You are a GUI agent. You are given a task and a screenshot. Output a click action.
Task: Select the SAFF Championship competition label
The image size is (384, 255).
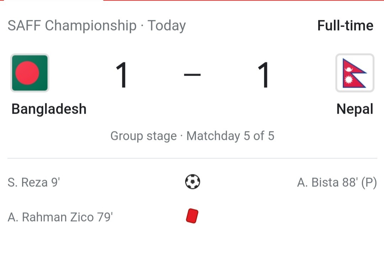coord(72,26)
